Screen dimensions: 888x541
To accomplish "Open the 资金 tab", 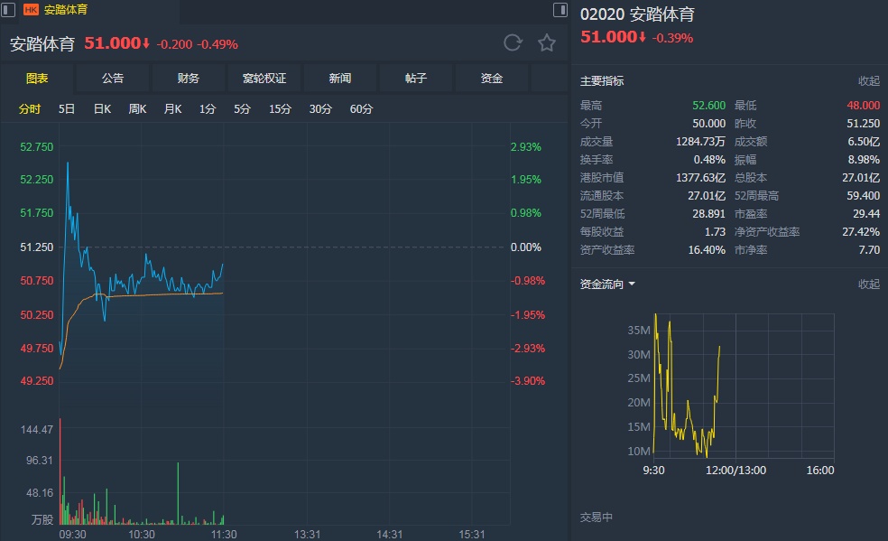I will point(492,79).
